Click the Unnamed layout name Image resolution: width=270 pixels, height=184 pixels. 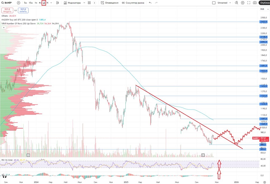click(222, 3)
